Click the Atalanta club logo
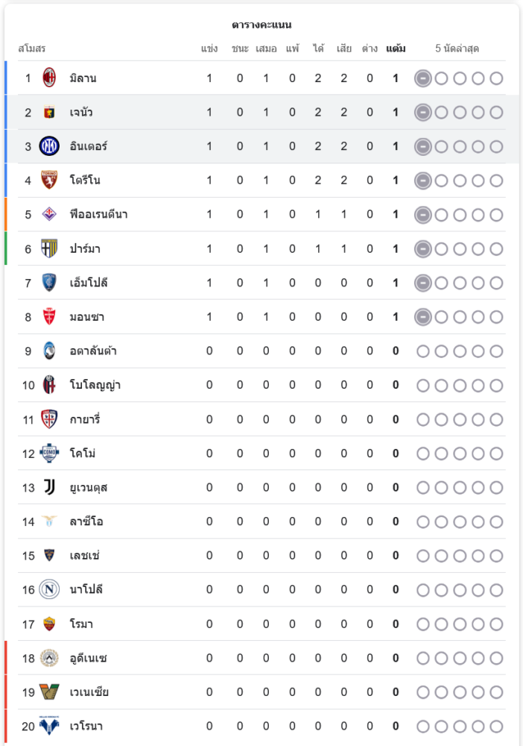Image resolution: width=523 pixels, height=746 pixels. [49, 351]
